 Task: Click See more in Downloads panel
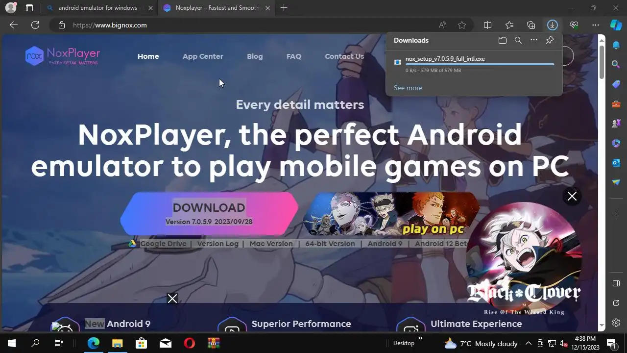click(408, 88)
